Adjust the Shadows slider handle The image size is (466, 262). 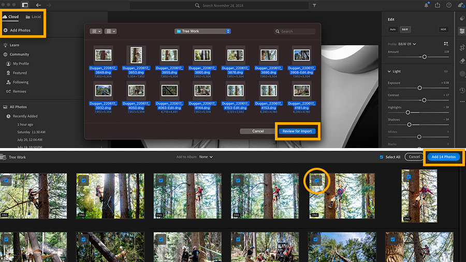pos(409,125)
